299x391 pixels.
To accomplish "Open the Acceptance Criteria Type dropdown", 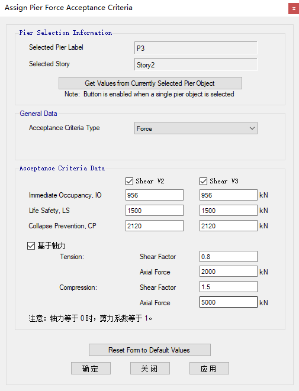I will coord(195,128).
